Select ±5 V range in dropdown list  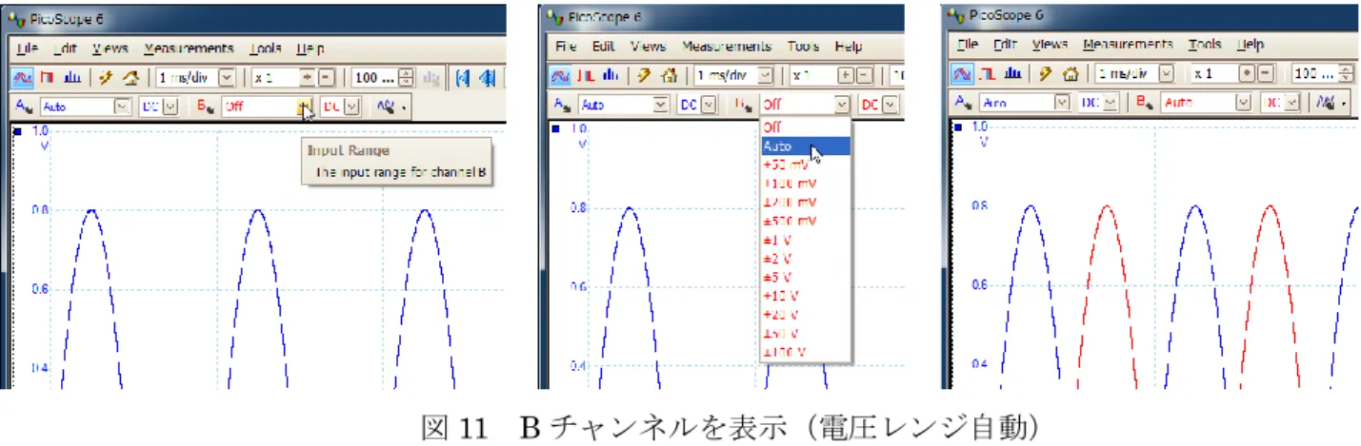[x=805, y=278]
